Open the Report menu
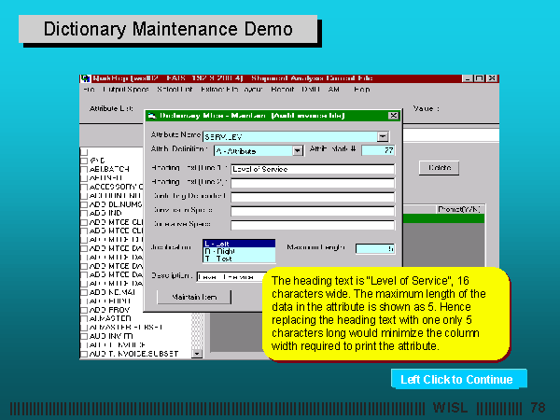 (x=282, y=90)
